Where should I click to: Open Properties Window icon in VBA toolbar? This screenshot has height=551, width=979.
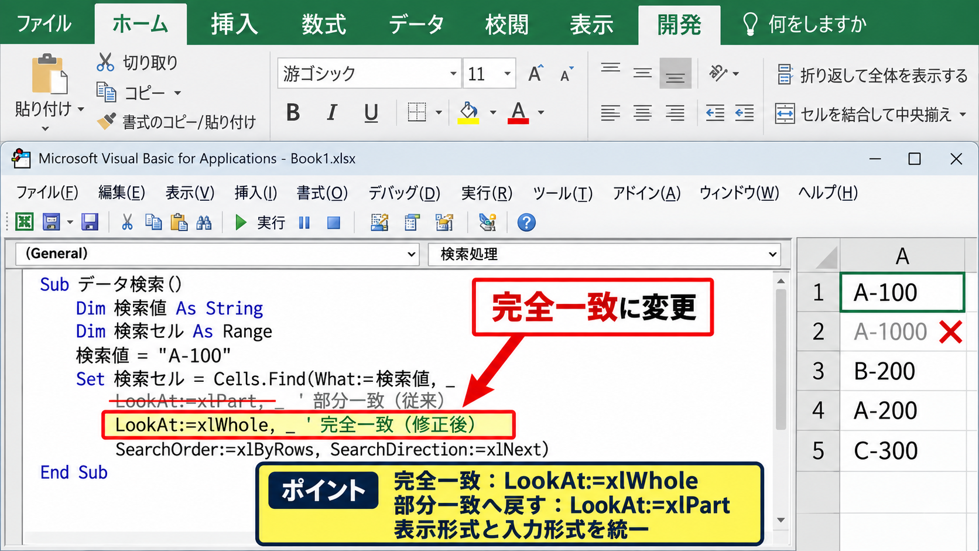pos(444,222)
